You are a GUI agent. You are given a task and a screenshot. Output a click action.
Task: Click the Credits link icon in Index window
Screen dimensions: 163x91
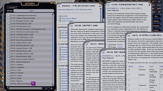[x=60, y=16]
